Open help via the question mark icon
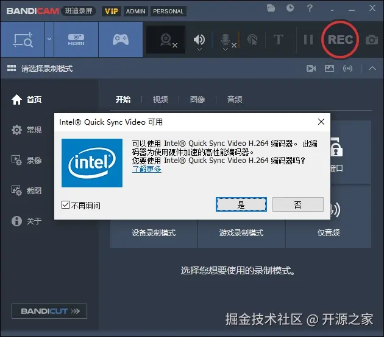 pyautogui.click(x=310, y=8)
